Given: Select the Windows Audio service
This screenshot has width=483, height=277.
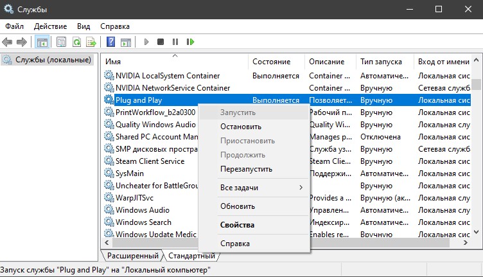Looking at the screenshot, I should coord(143,210).
